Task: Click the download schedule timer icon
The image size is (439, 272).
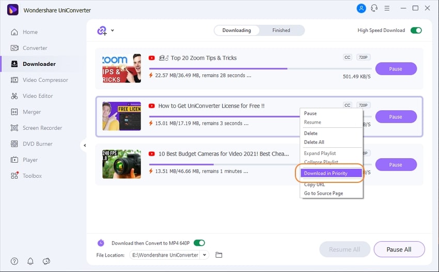Action: (x=101, y=243)
